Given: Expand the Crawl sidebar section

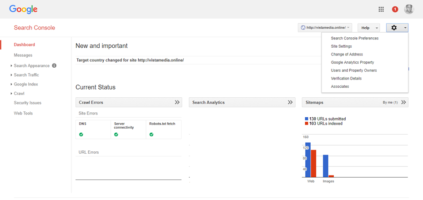Looking at the screenshot, I should click(19, 93).
